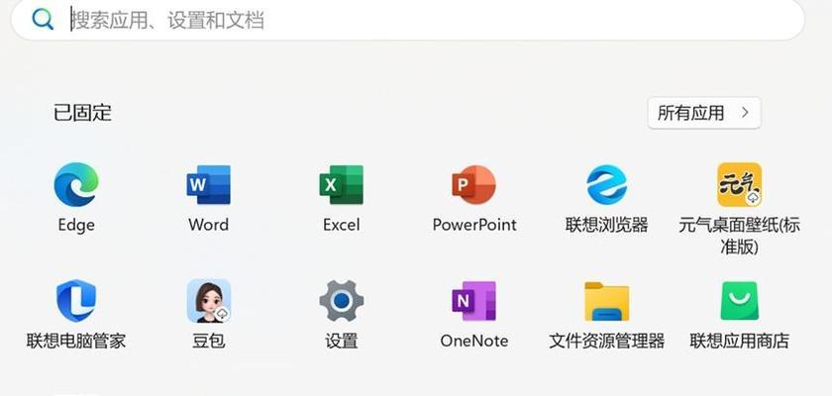832x396 pixels.
Task: Open the Edge browser app
Action: [x=76, y=184]
